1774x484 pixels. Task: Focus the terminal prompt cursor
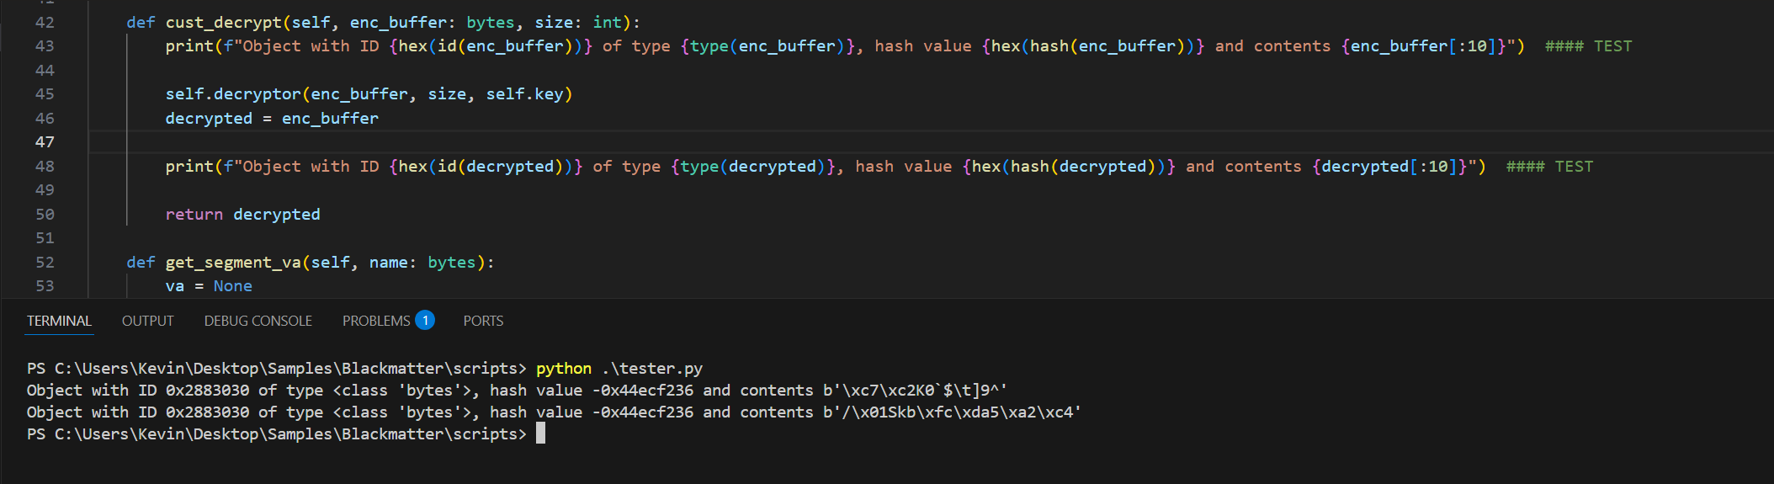click(540, 433)
